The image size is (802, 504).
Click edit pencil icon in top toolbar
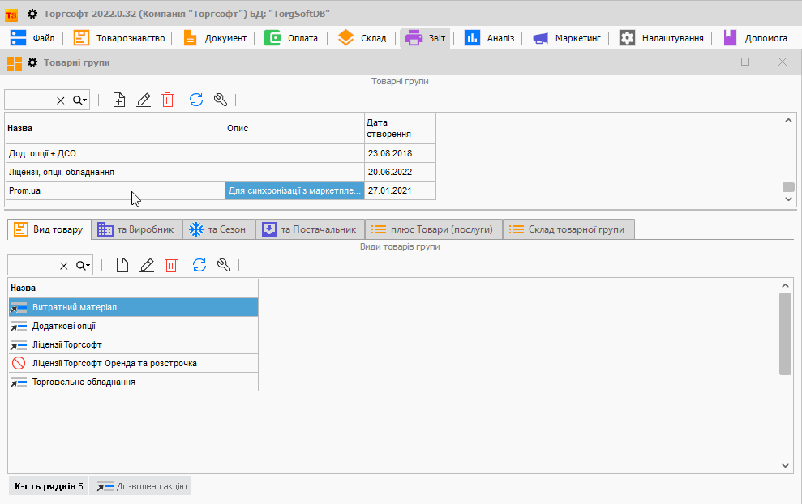144,100
